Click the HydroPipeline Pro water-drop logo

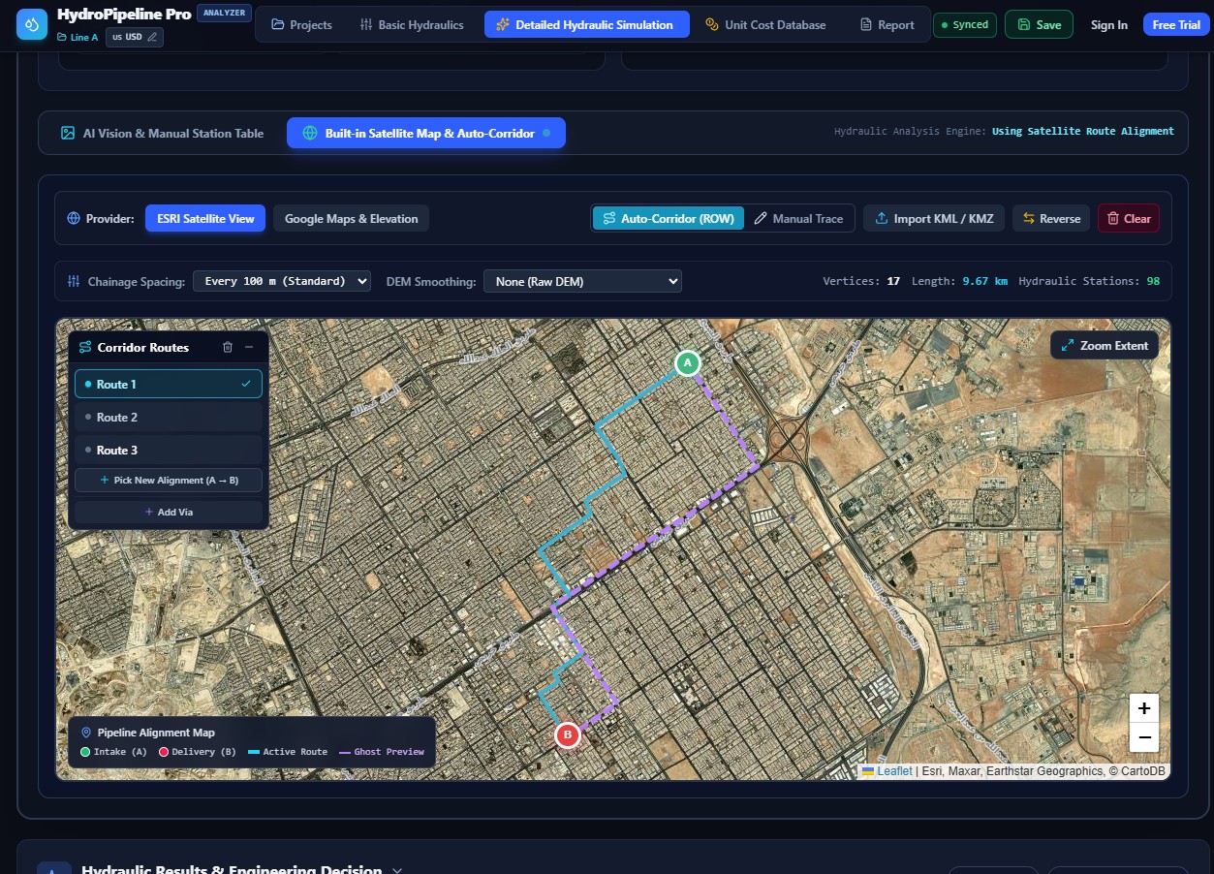click(x=32, y=24)
